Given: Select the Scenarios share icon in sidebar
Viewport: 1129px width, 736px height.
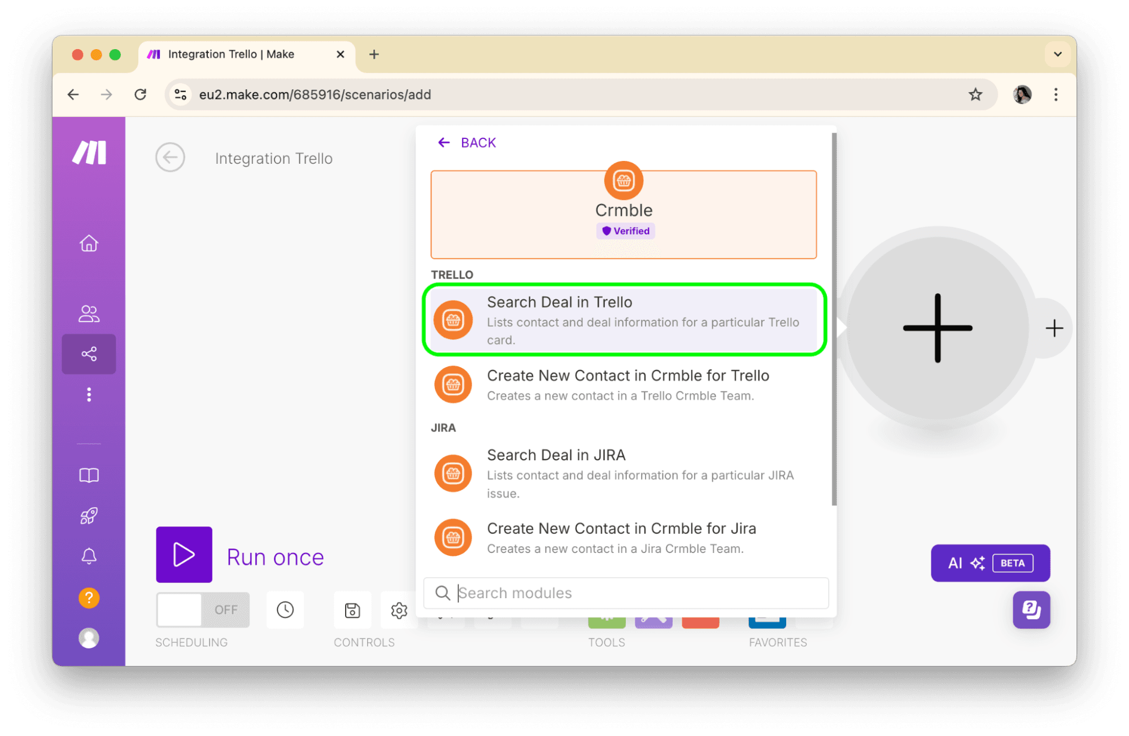Looking at the screenshot, I should (x=89, y=354).
